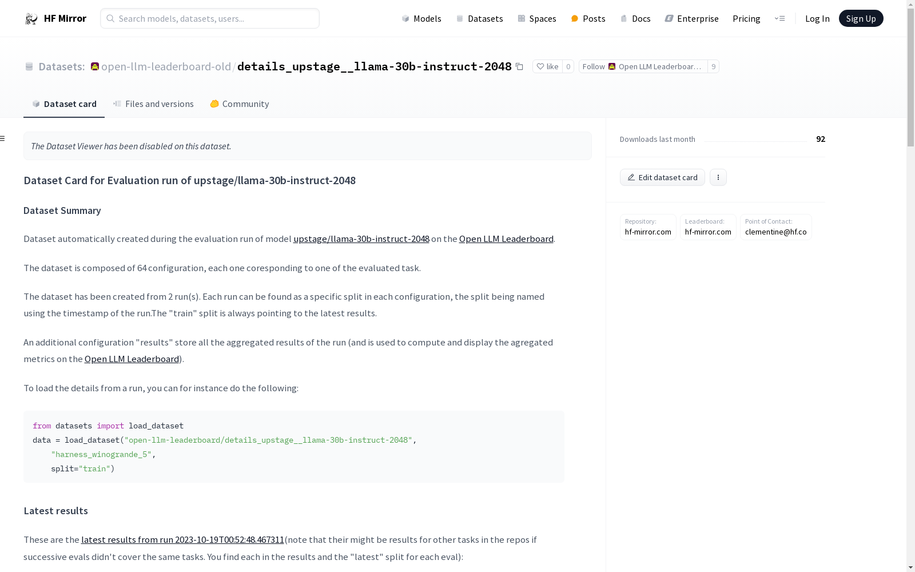Viewport: 915px width, 572px height.
Task: Open the Datasets navigation item
Action: (x=479, y=19)
